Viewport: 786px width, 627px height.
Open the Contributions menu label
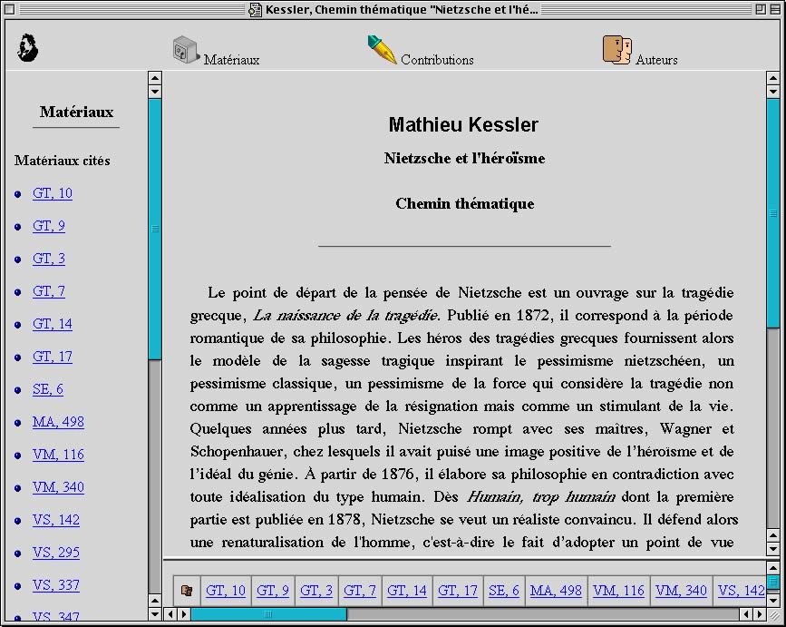point(437,60)
